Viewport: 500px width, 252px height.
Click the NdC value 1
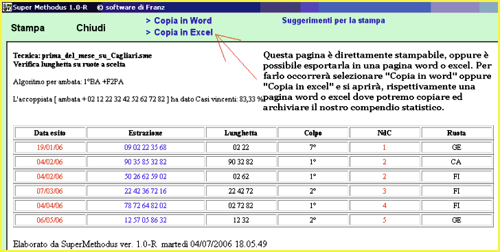385,147
